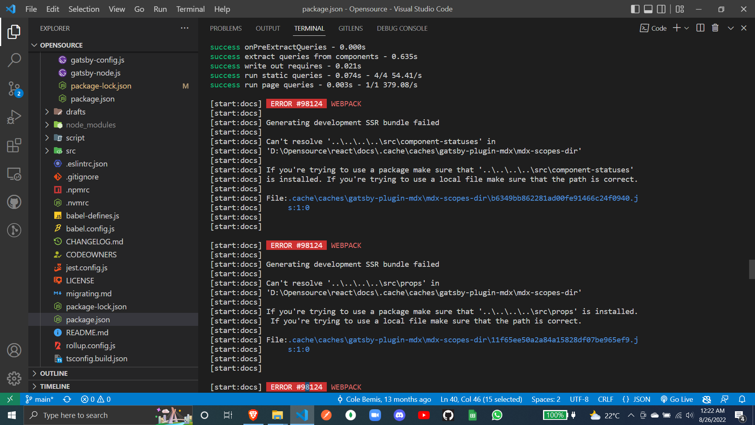This screenshot has height=425, width=755.
Task: Open GitHub view in activity bar
Action: point(14,202)
